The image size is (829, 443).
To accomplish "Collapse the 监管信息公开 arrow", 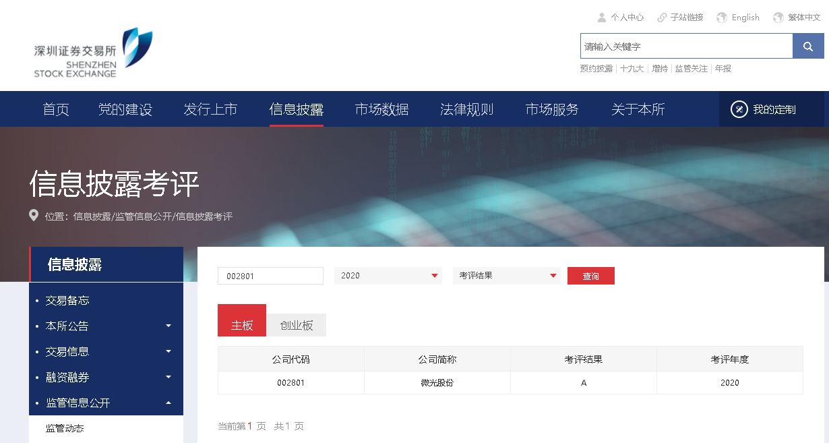I will coord(168,403).
